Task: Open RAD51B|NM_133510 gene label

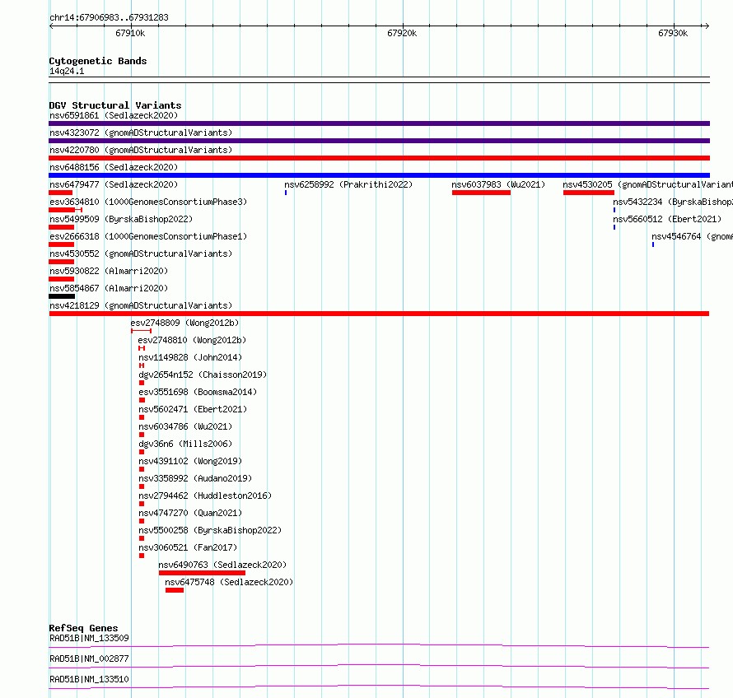Action: click(x=89, y=679)
